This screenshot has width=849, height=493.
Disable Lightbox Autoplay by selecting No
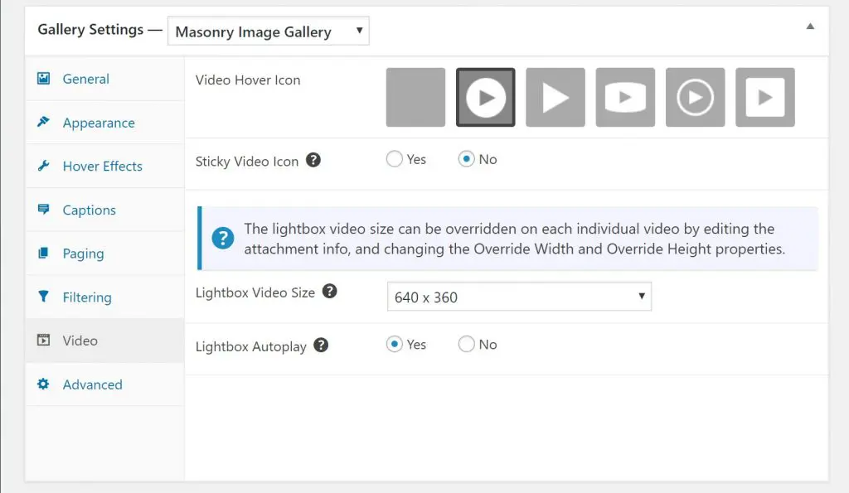coord(467,344)
